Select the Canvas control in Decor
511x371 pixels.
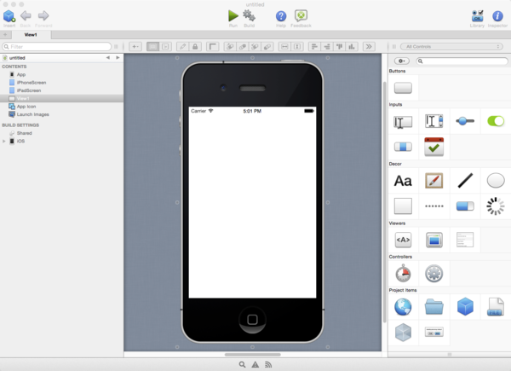pyautogui.click(x=433, y=181)
